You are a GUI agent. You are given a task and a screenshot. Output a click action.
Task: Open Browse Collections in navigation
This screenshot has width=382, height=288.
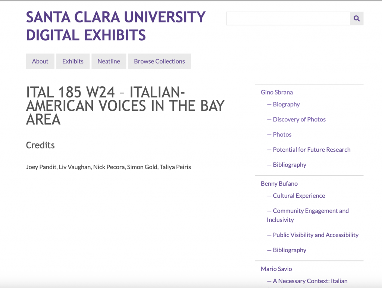pos(159,61)
